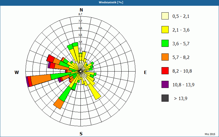Click the legend text '8,2 - 10,8'
The height and width of the screenshot is (137, 219).
(182, 71)
